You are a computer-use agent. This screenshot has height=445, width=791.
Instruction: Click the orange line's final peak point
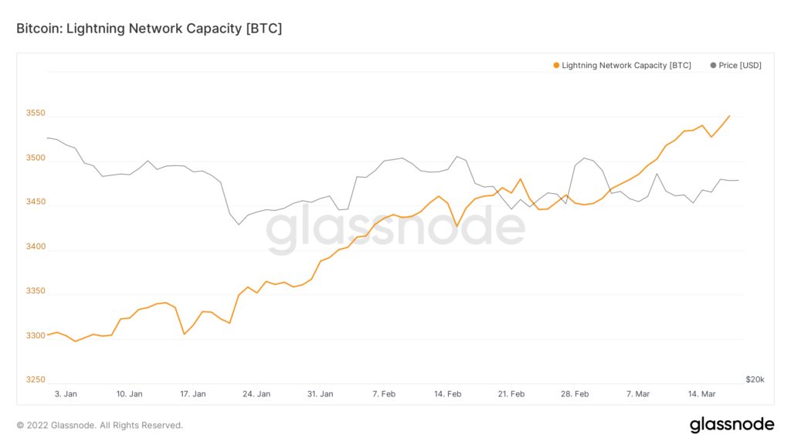729,117
